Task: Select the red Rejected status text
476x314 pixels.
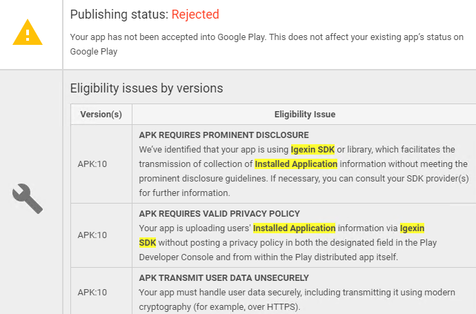Action: tap(195, 14)
